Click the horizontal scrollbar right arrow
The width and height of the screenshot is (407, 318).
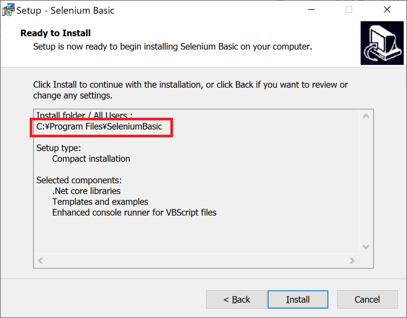352,261
